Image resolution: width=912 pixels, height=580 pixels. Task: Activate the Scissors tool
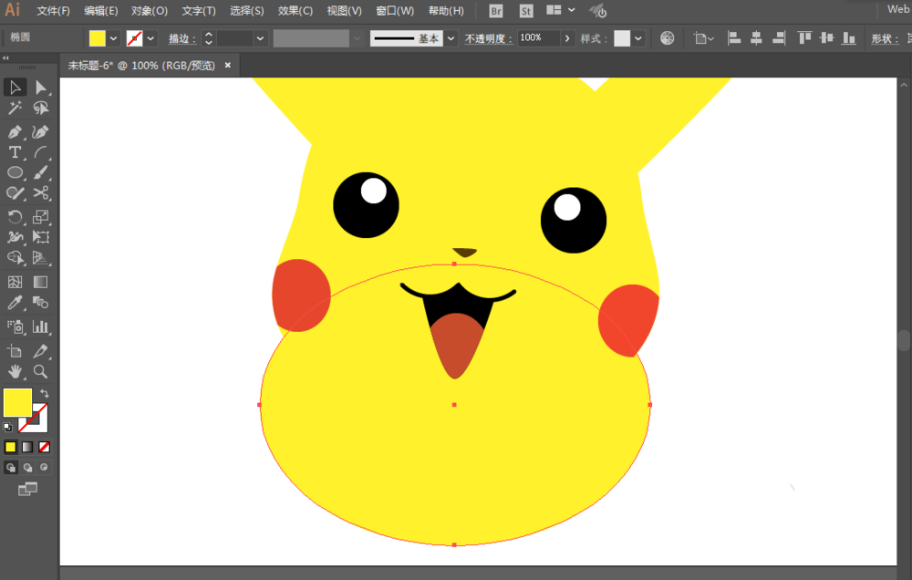[x=41, y=193]
